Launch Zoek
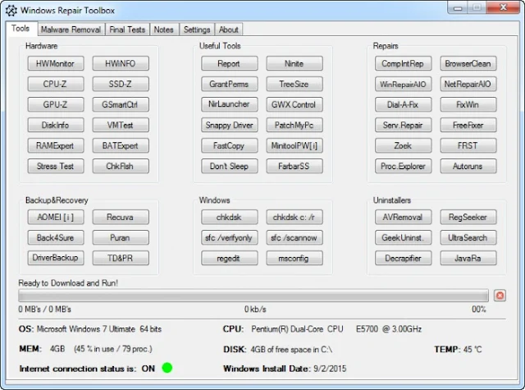525x390 pixels. point(403,145)
